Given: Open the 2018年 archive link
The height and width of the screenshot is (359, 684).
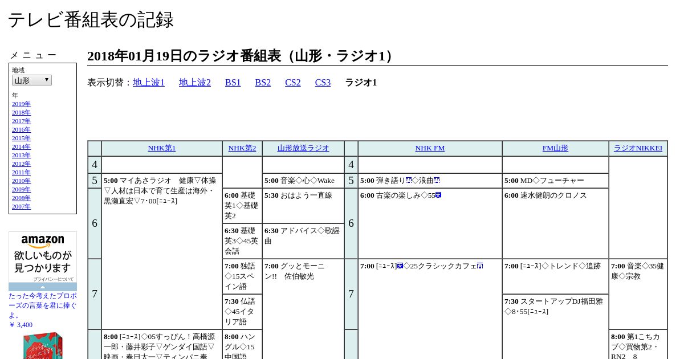Looking at the screenshot, I should pos(21,112).
